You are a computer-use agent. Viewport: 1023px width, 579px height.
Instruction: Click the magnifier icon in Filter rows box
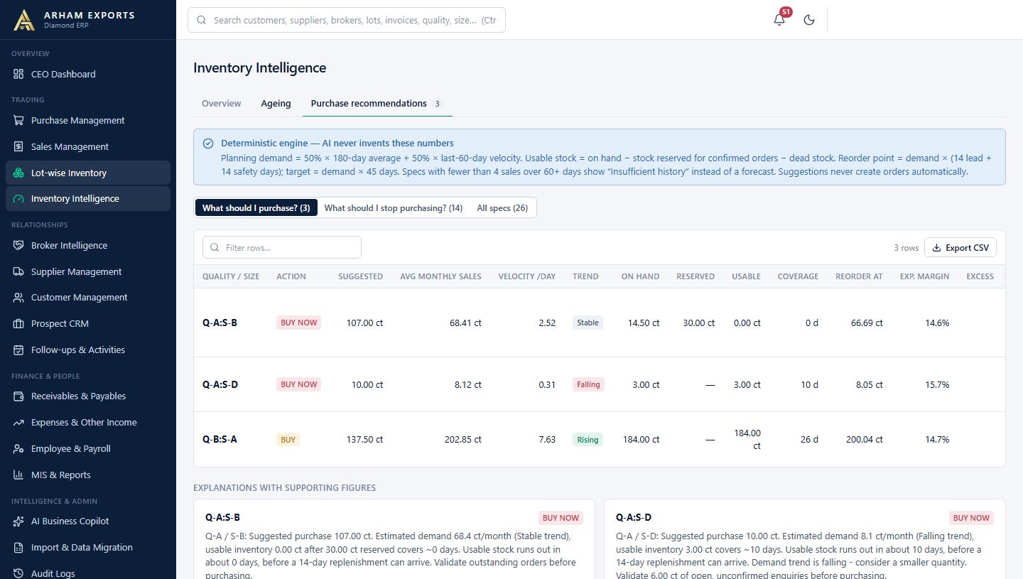(x=215, y=248)
